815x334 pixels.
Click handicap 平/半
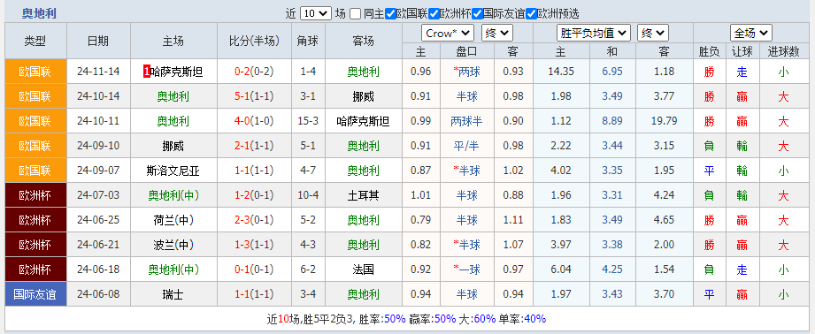pos(466,146)
